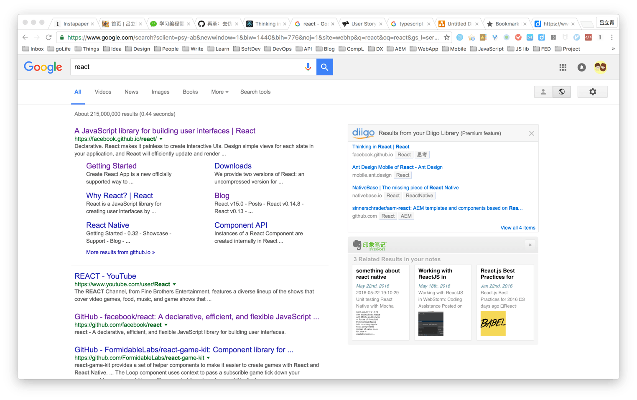Image resolution: width=637 pixels, height=400 pixels.
Task: Open the Google account avatar
Action: [601, 67]
